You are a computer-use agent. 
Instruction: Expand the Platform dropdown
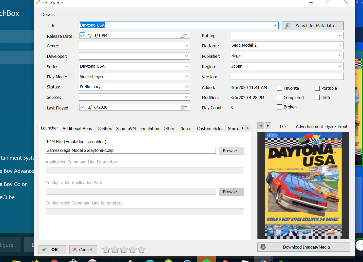(x=340, y=45)
